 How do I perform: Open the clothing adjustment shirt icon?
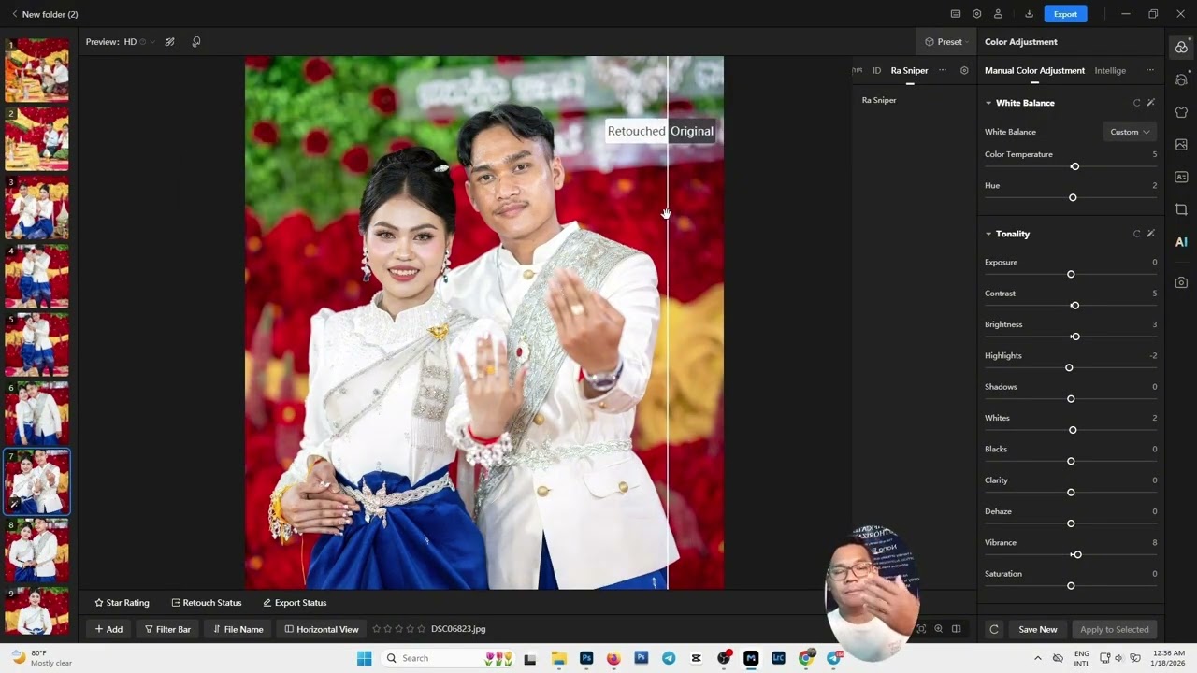click(1181, 112)
